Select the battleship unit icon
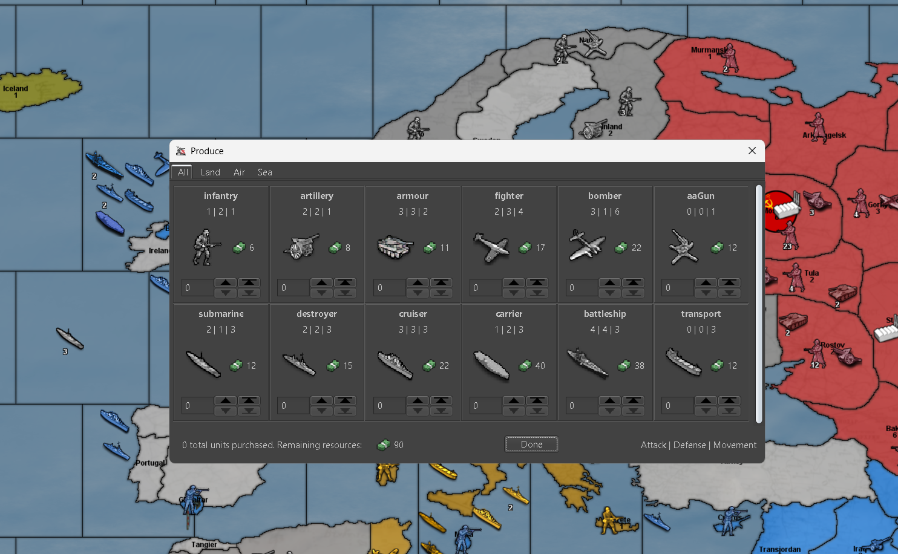The height and width of the screenshot is (554, 898). pyautogui.click(x=588, y=363)
